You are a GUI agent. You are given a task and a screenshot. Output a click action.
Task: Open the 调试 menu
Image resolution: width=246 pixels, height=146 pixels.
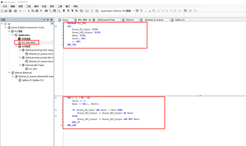[52, 6]
